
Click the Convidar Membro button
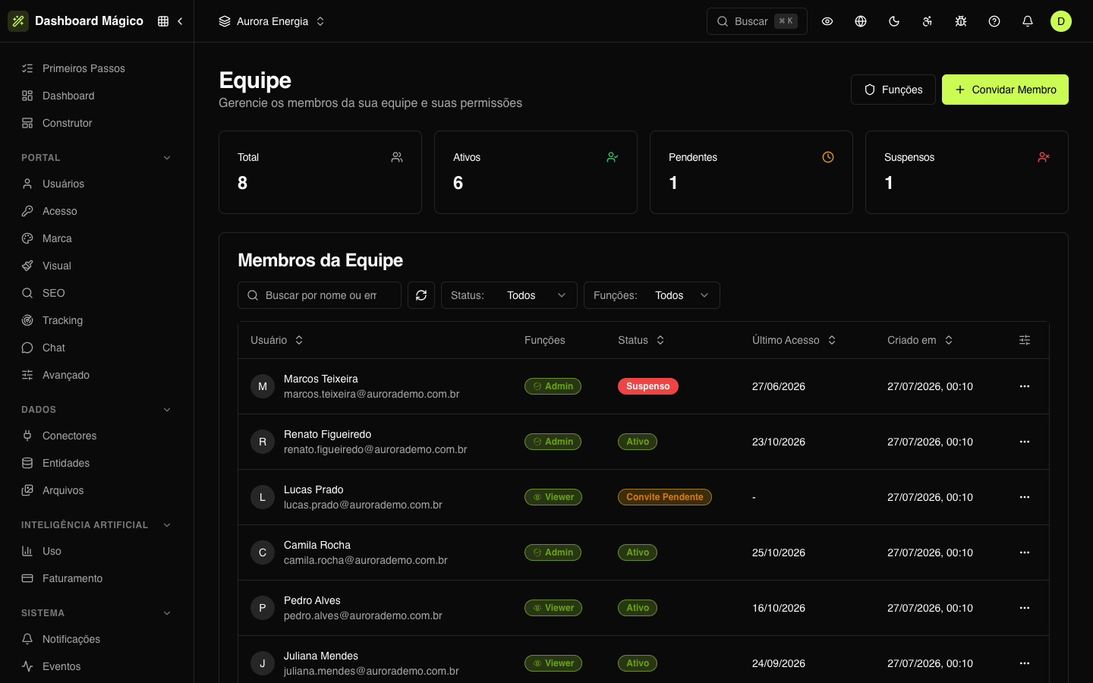point(1005,90)
